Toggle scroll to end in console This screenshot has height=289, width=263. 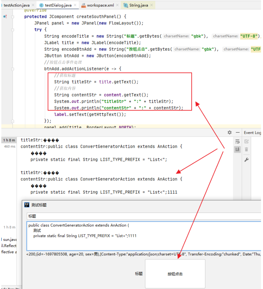click(x=237, y=149)
